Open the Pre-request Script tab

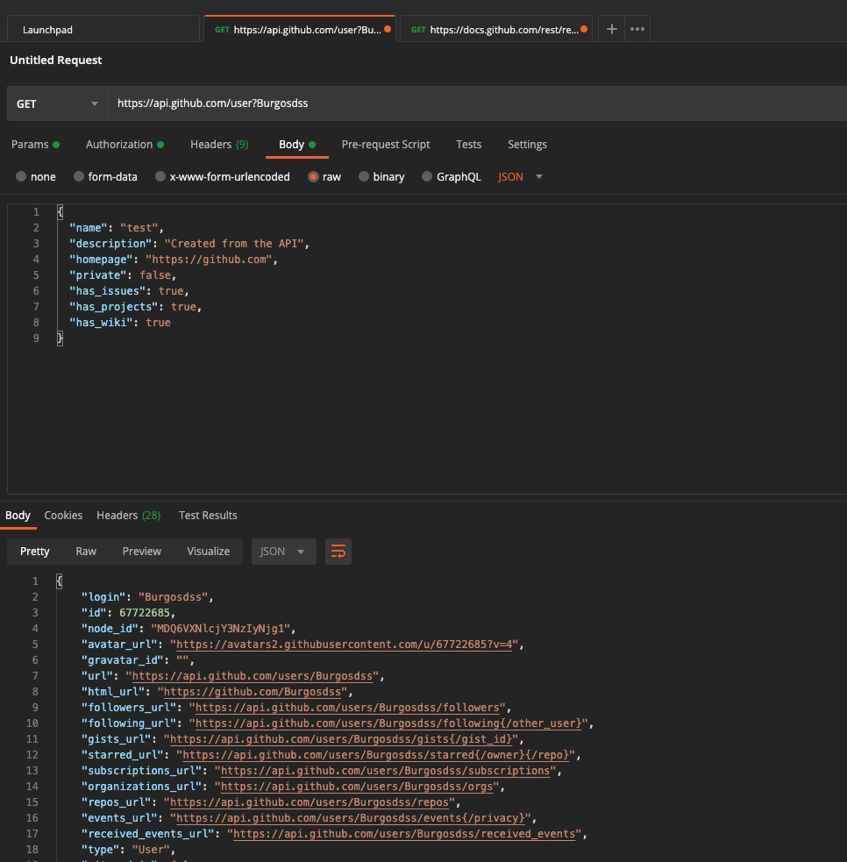tap(386, 145)
